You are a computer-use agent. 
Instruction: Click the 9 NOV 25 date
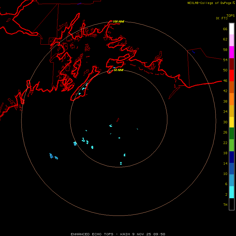(142, 234)
